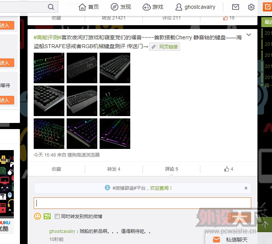Open settings gear icon in nav
The height and width of the screenshot is (244, 272).
(x=251, y=7)
